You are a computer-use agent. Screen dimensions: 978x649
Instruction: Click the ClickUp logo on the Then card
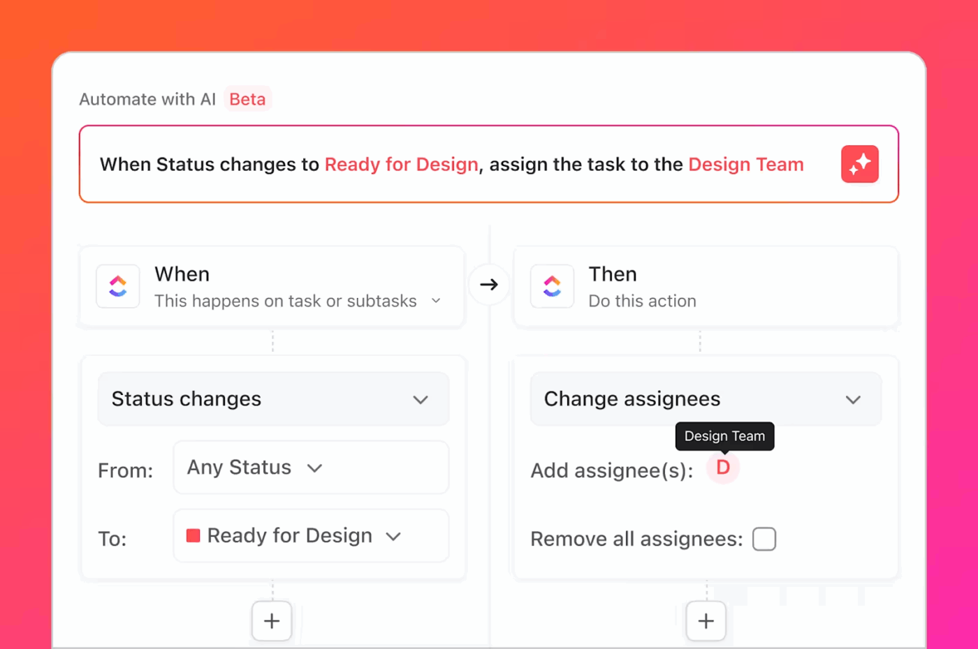552,286
